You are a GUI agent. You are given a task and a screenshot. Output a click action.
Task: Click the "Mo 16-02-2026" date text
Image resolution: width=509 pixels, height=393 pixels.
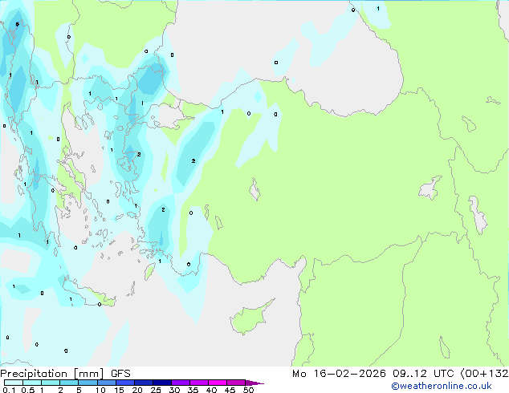click(339, 374)
